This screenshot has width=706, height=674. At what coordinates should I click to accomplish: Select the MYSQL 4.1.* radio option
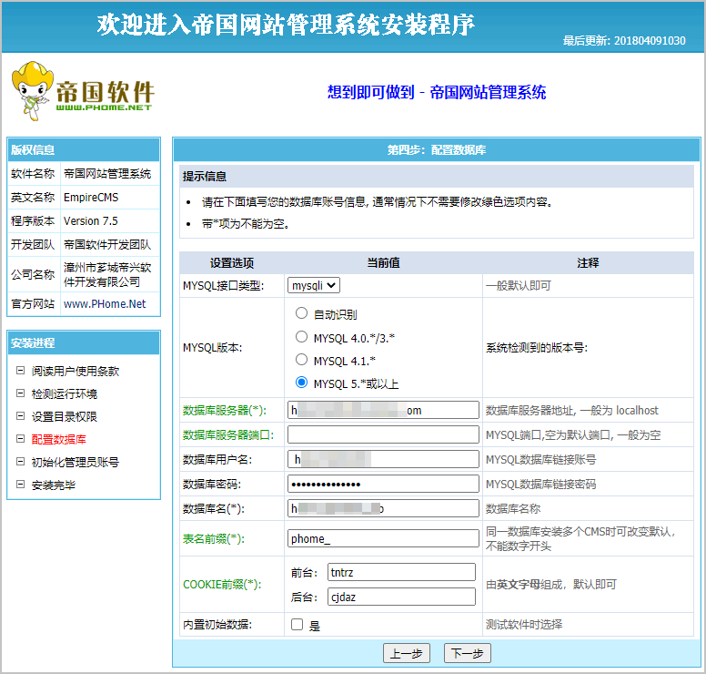click(301, 360)
